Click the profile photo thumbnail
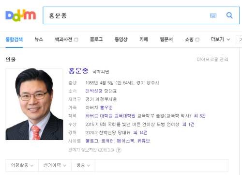Screen dimensions: 242x175 click(34, 104)
